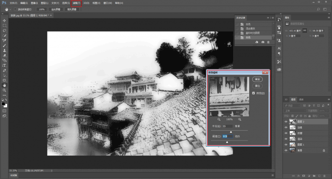
Task: Collapse the History panel with double-arrow
Action: point(268,18)
